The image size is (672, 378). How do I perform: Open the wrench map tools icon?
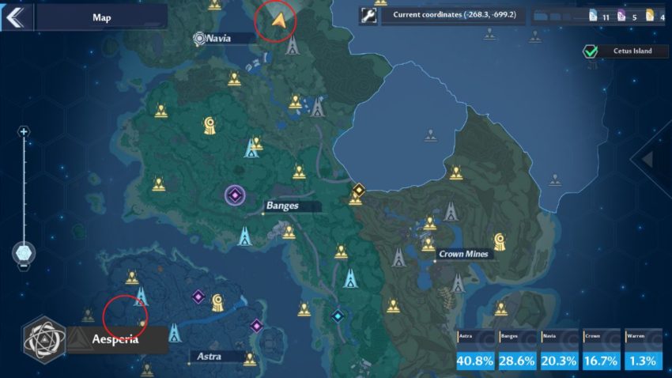[368, 15]
